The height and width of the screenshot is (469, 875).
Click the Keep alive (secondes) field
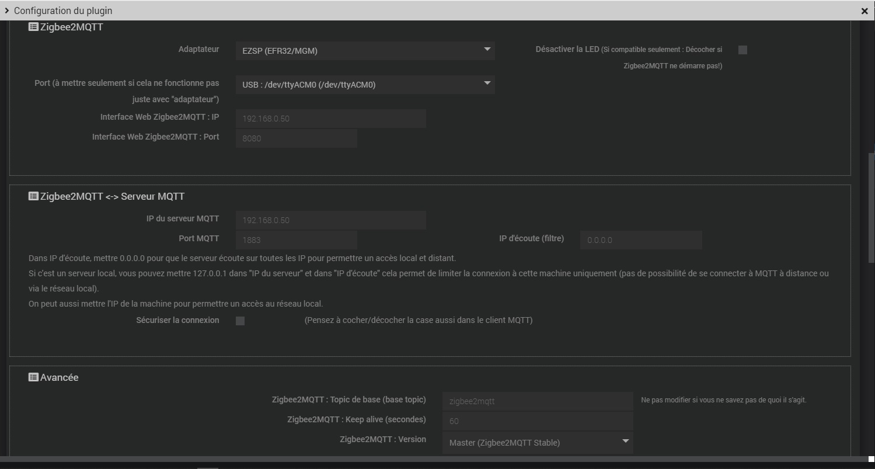pyautogui.click(x=538, y=421)
